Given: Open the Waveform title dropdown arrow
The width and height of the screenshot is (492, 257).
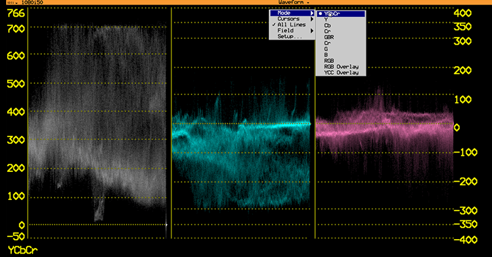Looking at the screenshot, I should click(x=308, y=3).
